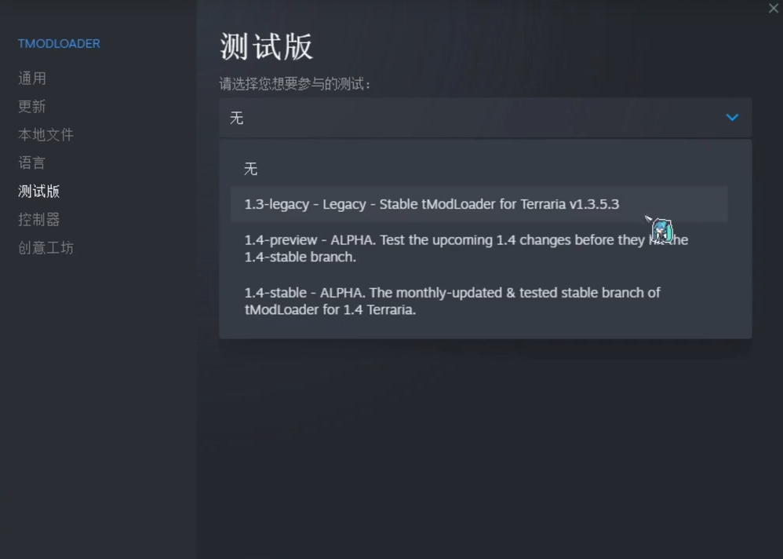Go to 本地文件 (Local Files) section

point(46,135)
